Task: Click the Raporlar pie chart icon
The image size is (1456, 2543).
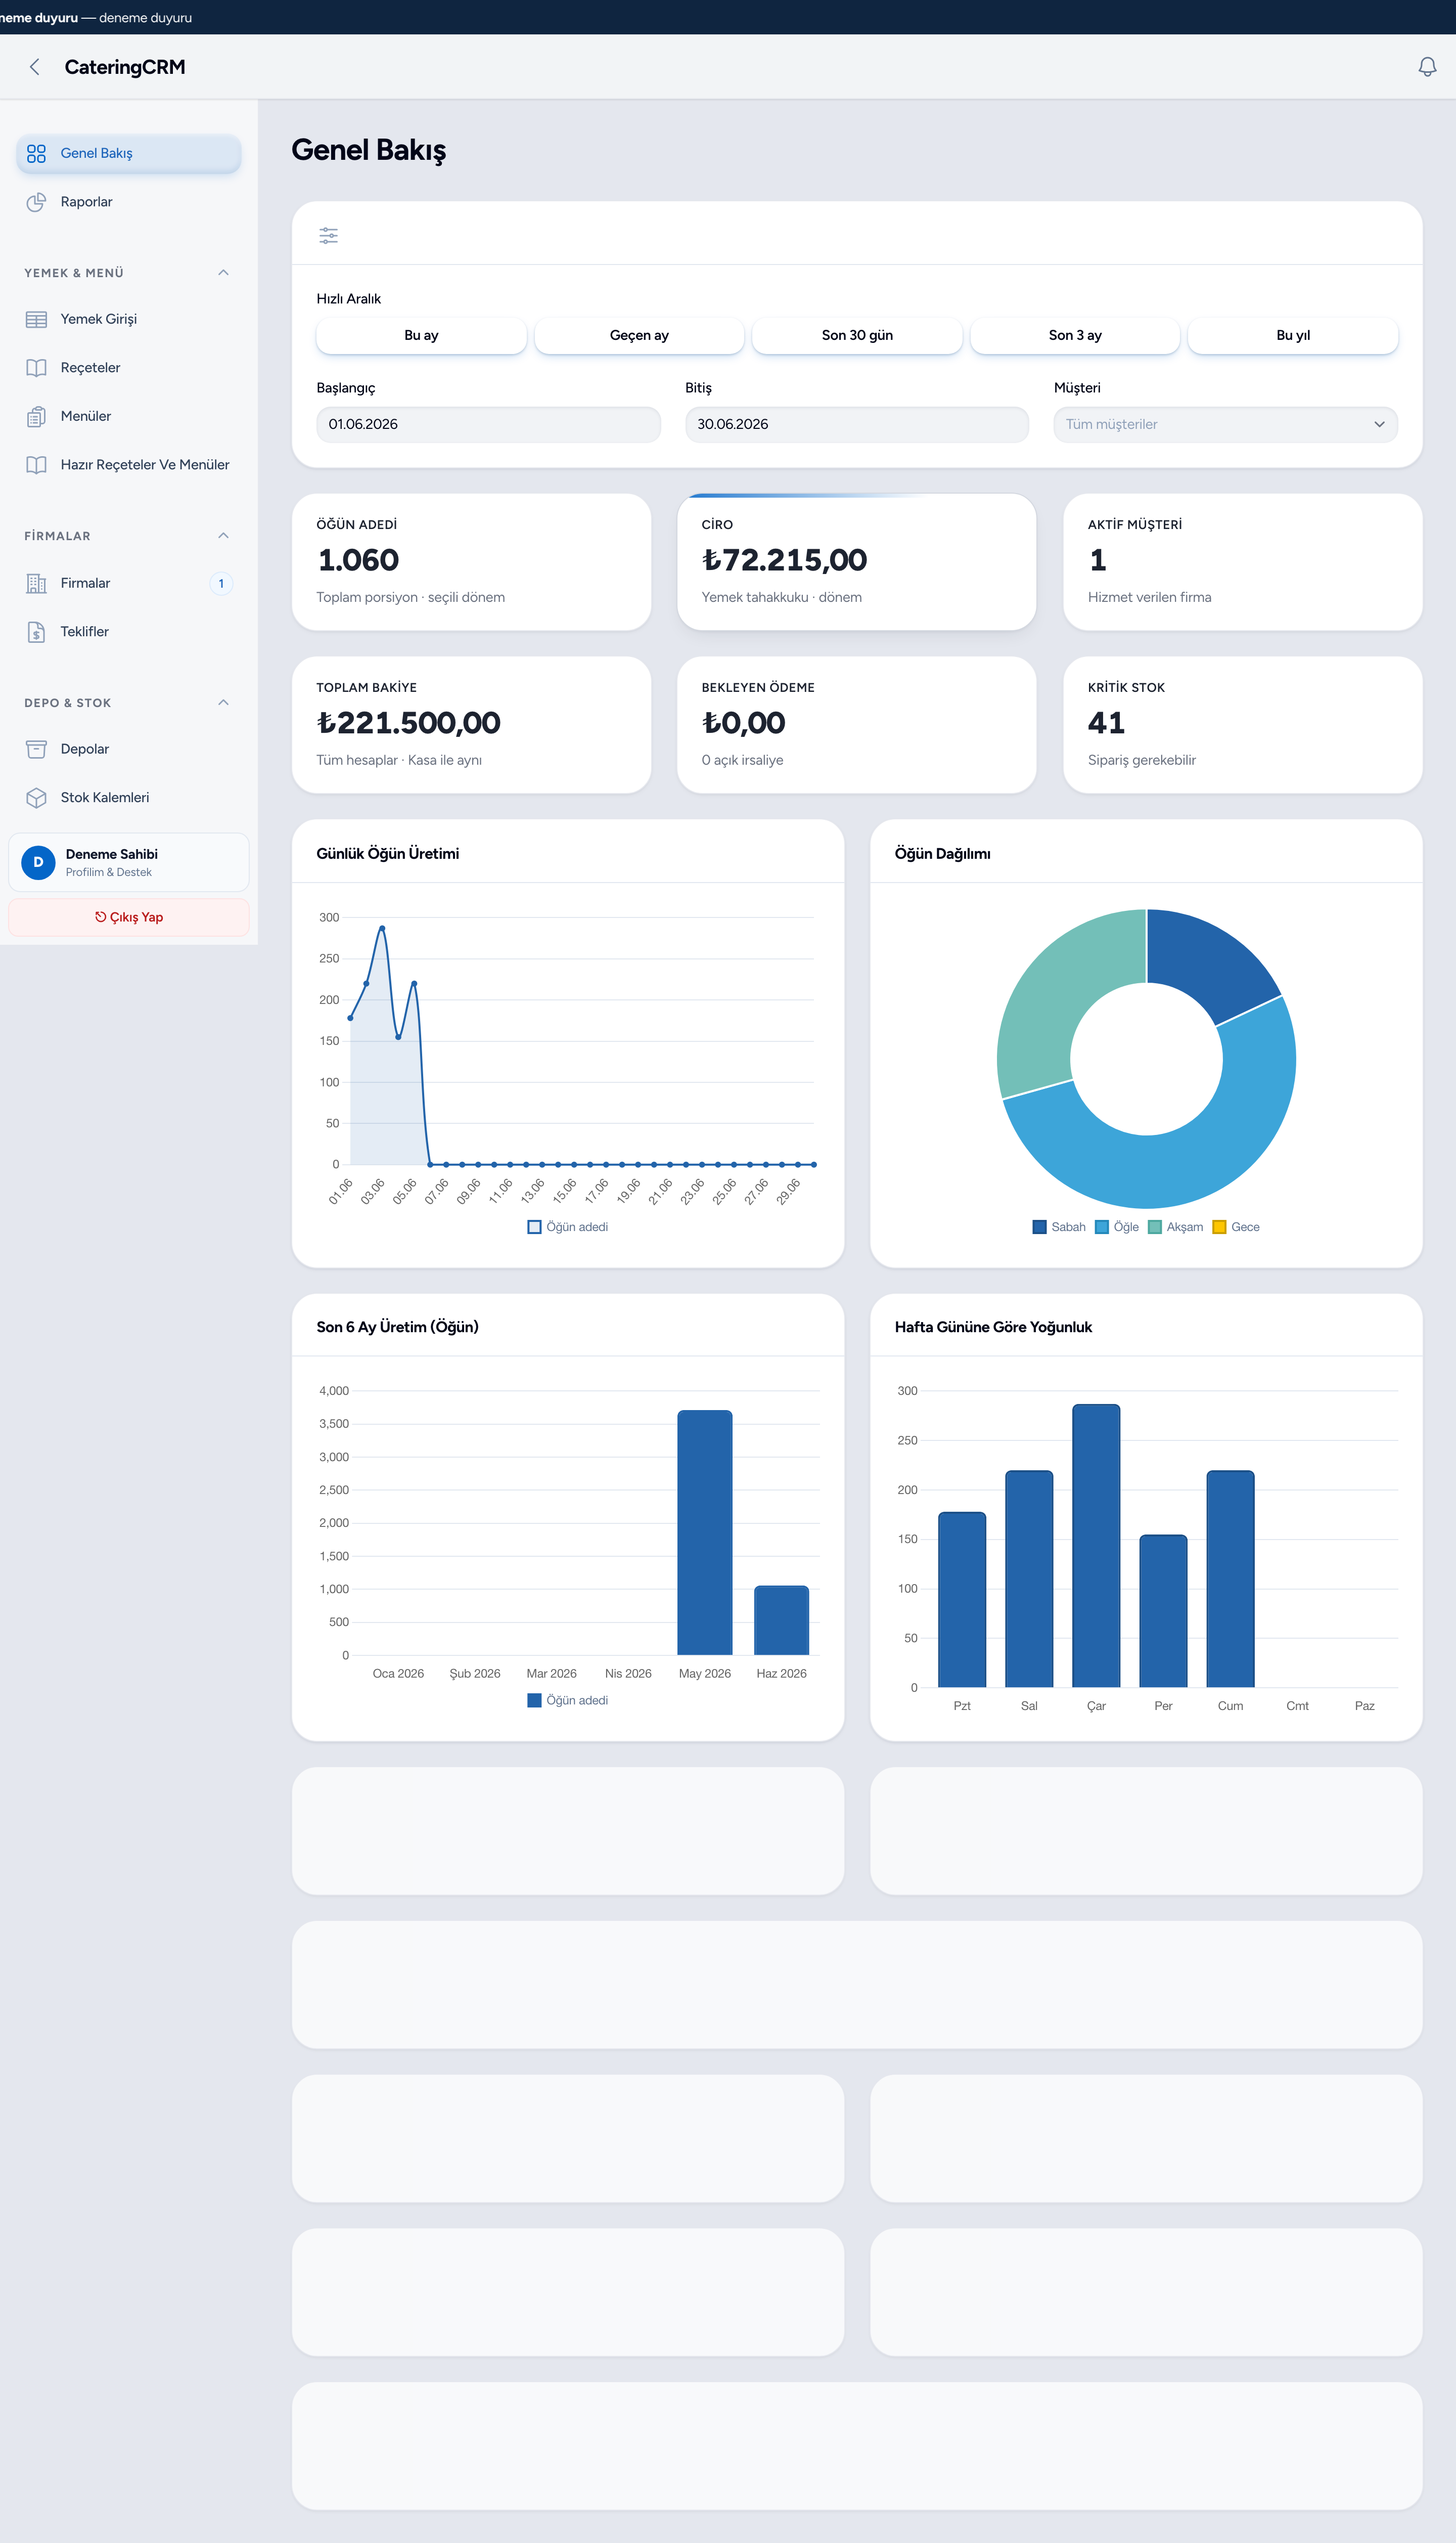Action: pyautogui.click(x=36, y=202)
